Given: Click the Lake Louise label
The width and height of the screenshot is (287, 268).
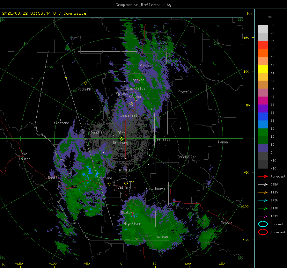Looking at the screenshot, I should tap(25, 156).
